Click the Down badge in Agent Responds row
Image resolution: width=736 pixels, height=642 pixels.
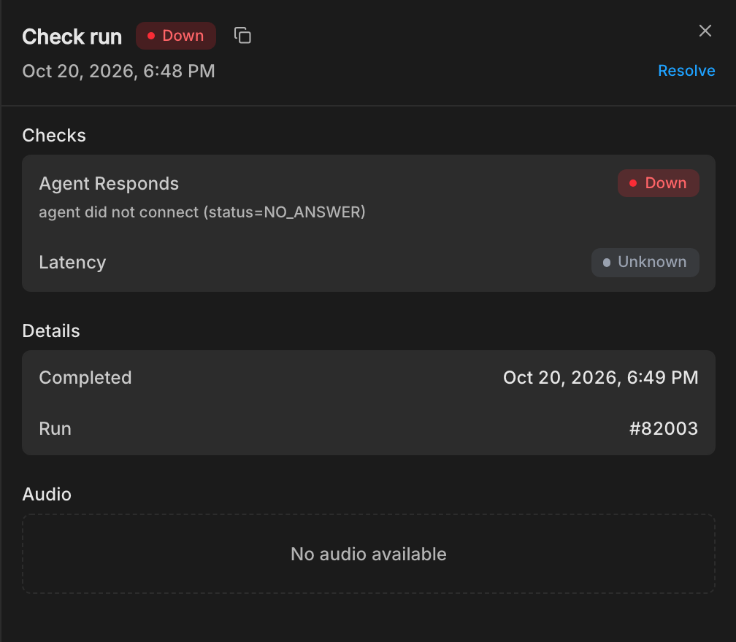(x=658, y=183)
